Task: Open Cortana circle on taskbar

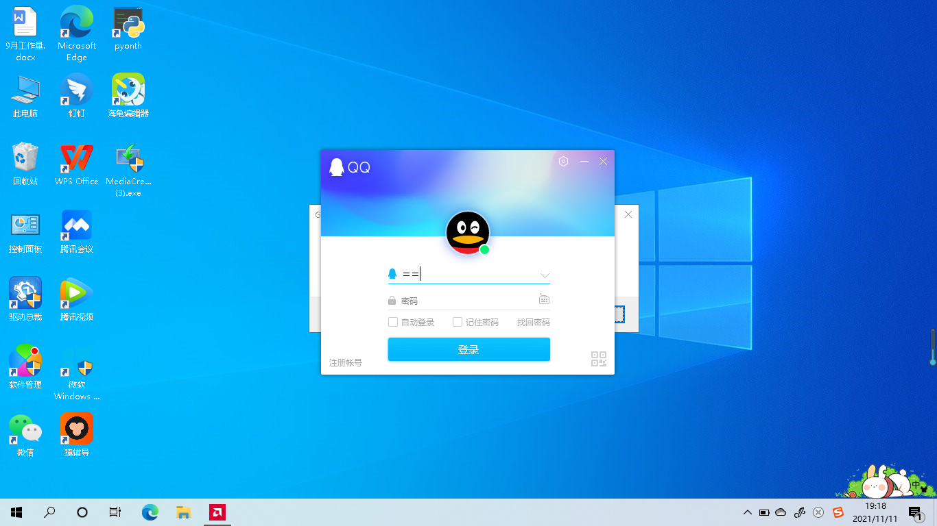Action: (82, 512)
